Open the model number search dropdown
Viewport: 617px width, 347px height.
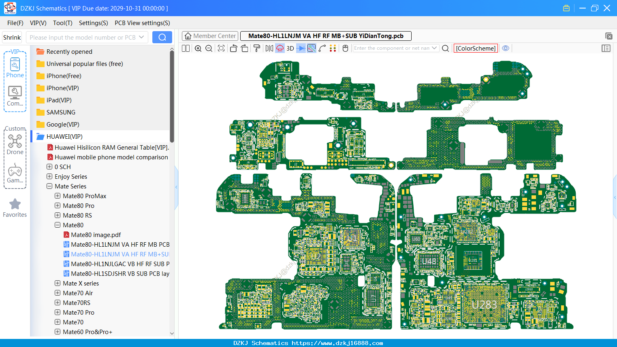pyautogui.click(x=141, y=37)
